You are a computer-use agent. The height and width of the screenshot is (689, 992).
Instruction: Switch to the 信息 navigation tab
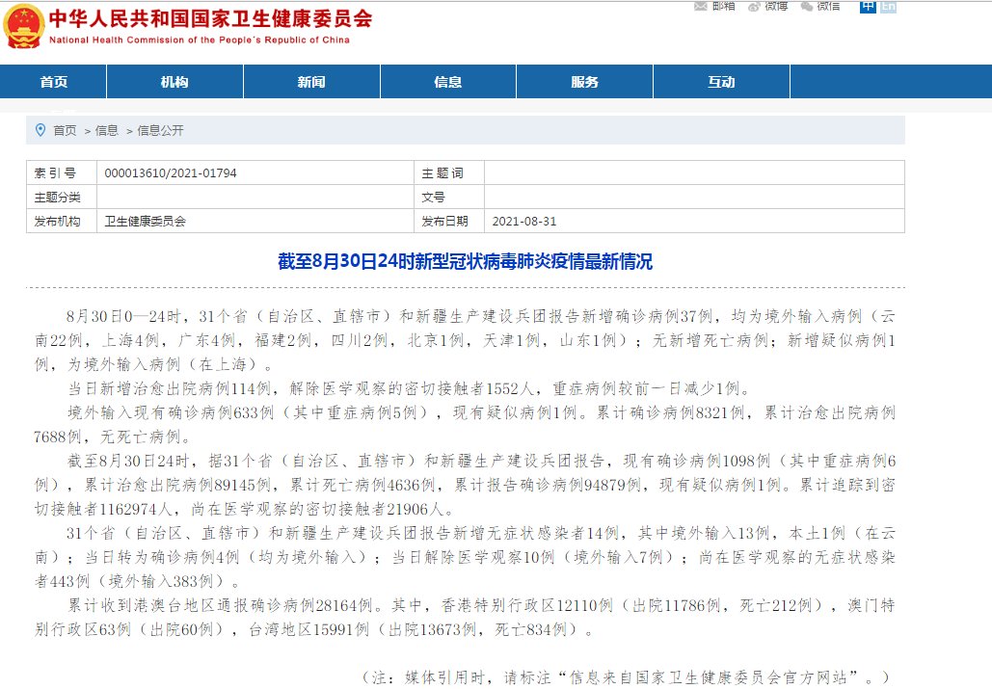point(447,81)
